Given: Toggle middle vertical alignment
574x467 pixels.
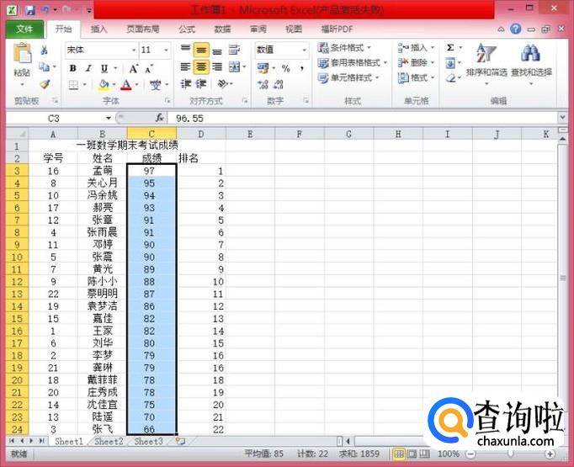Looking at the screenshot, I should point(201,50).
